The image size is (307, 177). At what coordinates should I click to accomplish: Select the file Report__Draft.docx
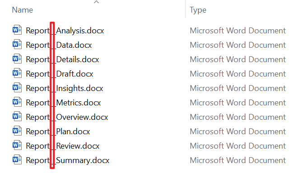(x=60, y=74)
